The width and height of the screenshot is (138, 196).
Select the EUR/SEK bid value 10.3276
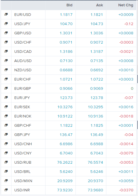click(65, 107)
